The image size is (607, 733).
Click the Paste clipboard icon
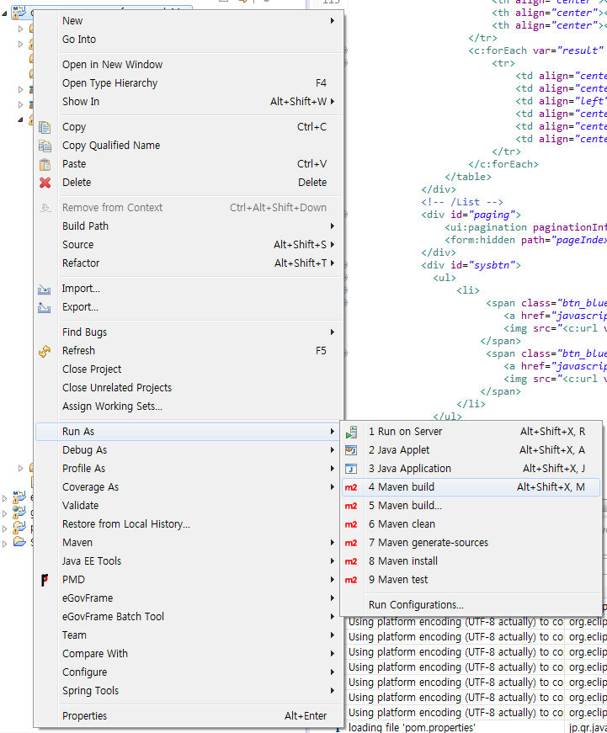45,164
